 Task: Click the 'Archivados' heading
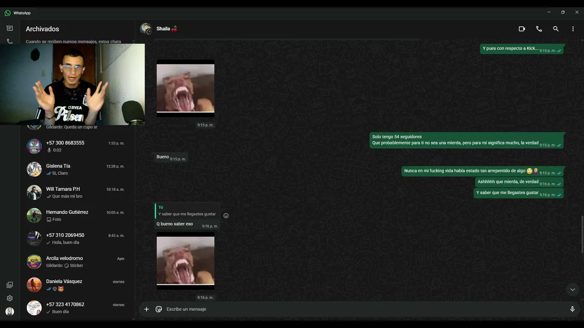tap(42, 29)
